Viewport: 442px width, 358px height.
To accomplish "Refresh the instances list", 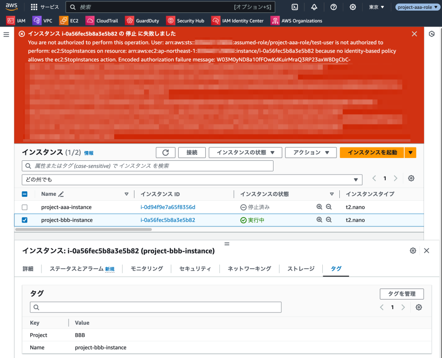I will tap(165, 153).
